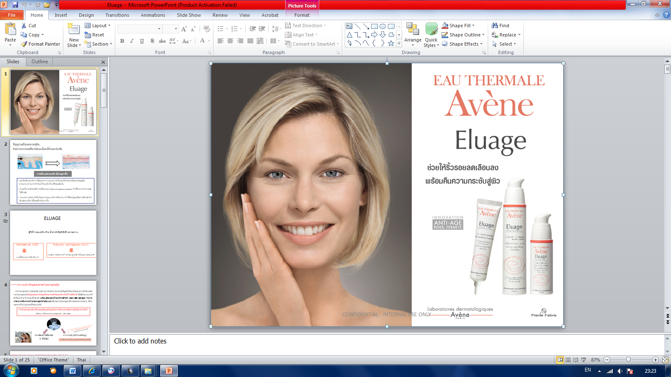Click the Thai language indicator in status bar
Viewport: 671px width, 377px height.
point(81,360)
